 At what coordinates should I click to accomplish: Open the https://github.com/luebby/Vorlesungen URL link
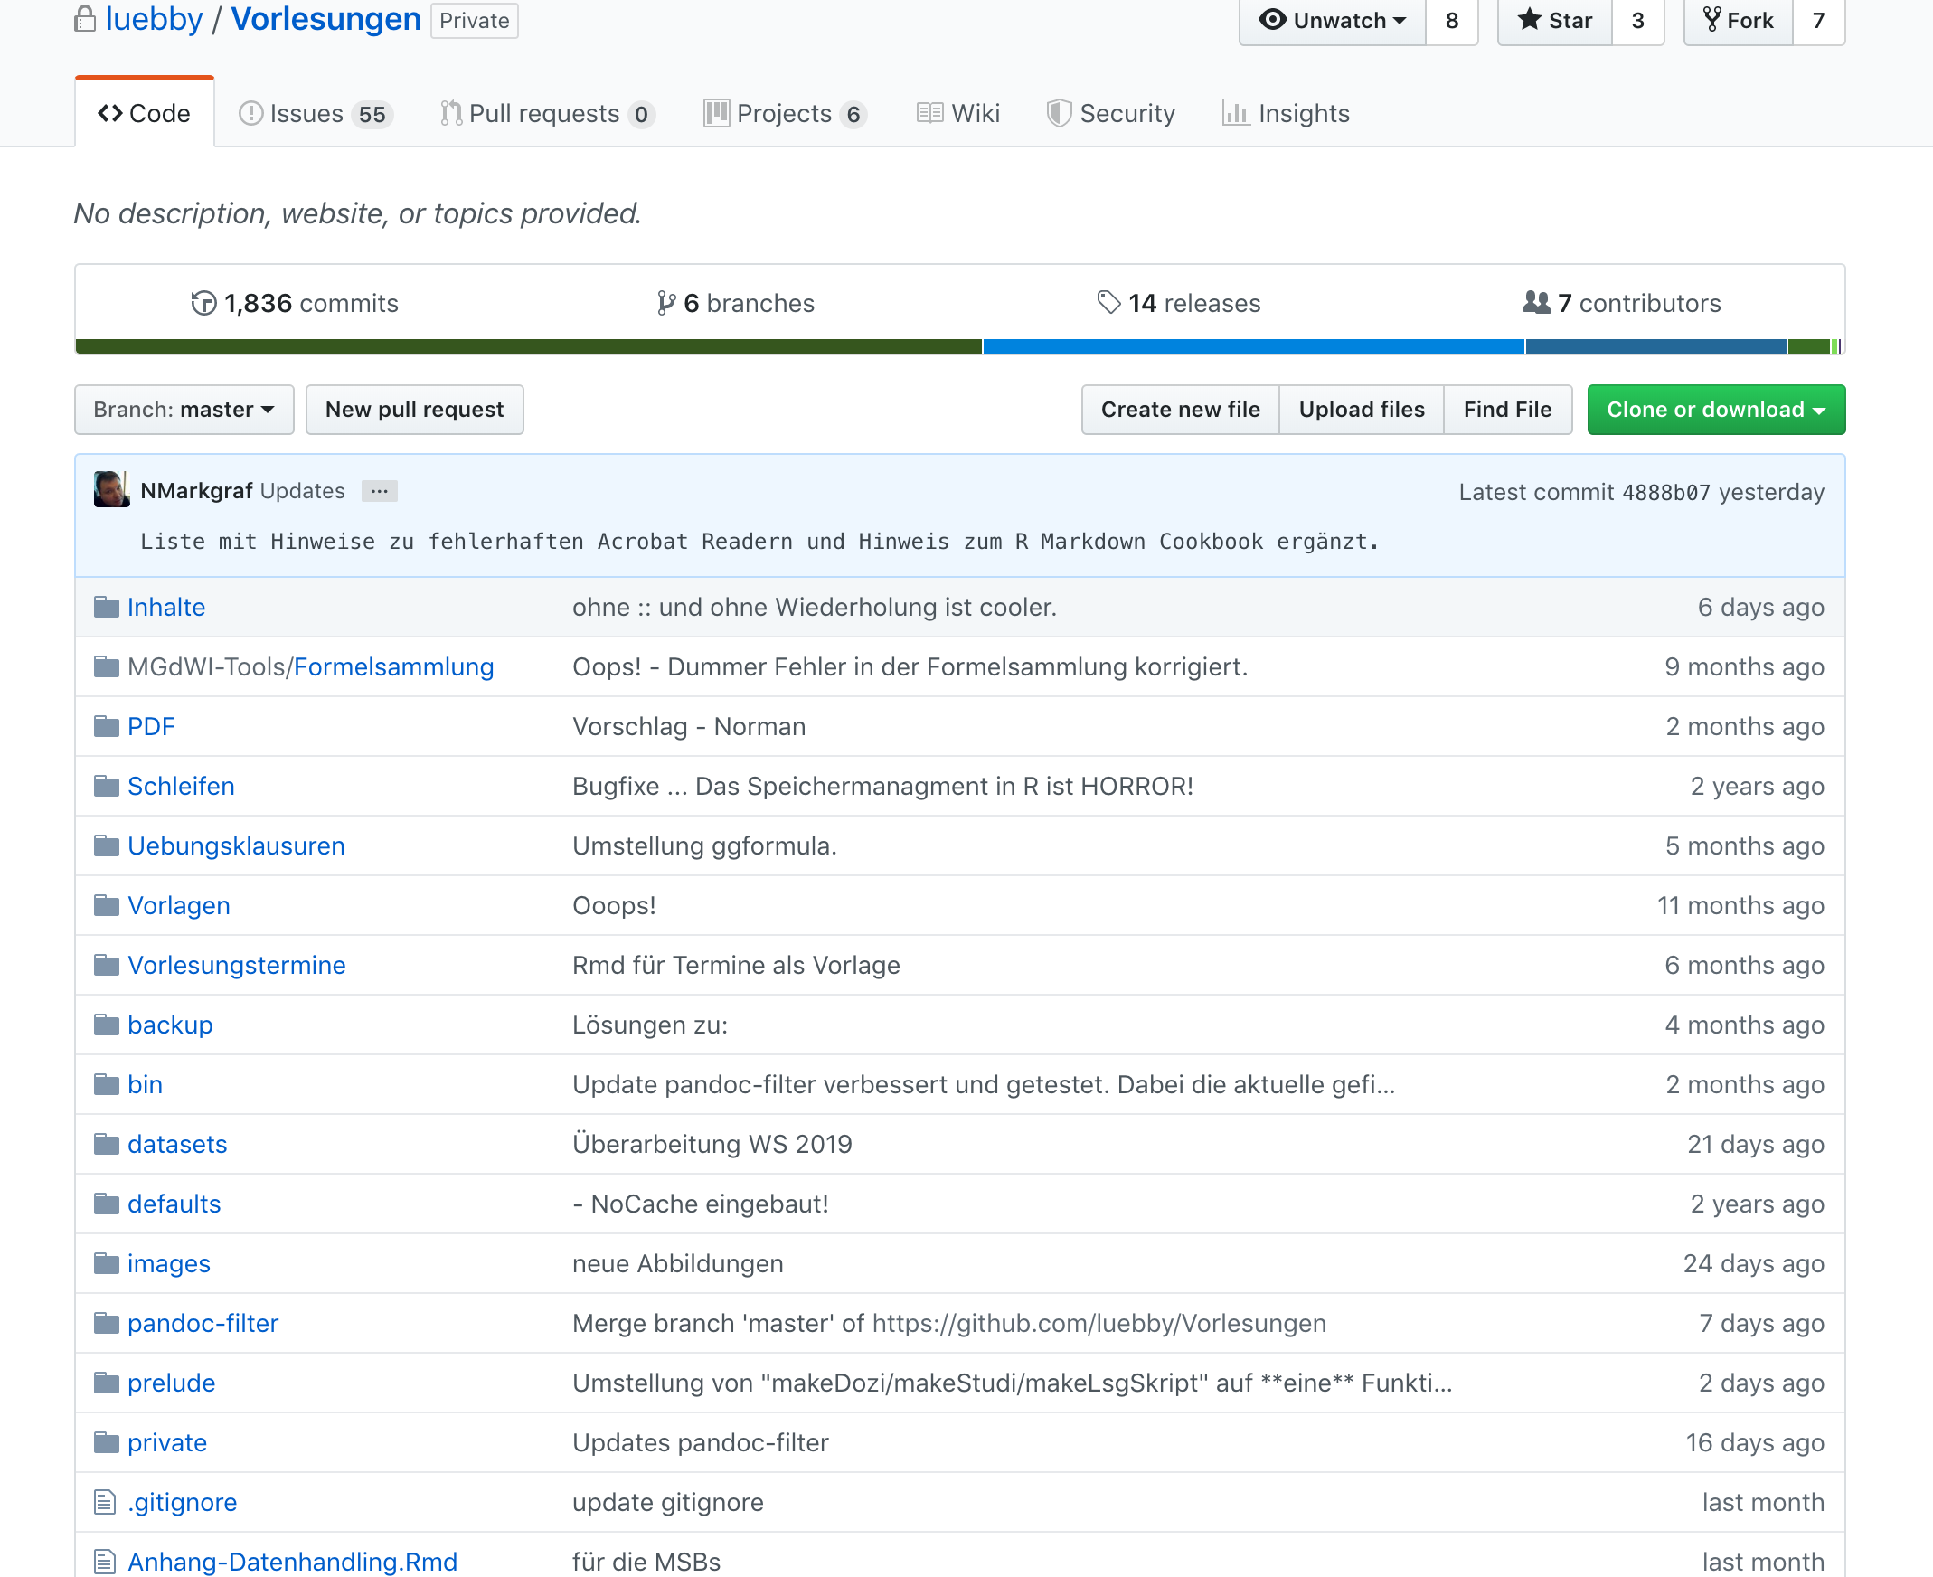1099,1323
